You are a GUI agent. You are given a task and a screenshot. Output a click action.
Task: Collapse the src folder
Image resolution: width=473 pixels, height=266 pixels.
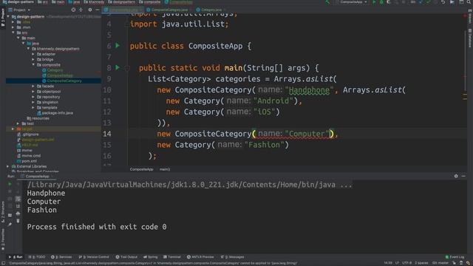coord(13,33)
